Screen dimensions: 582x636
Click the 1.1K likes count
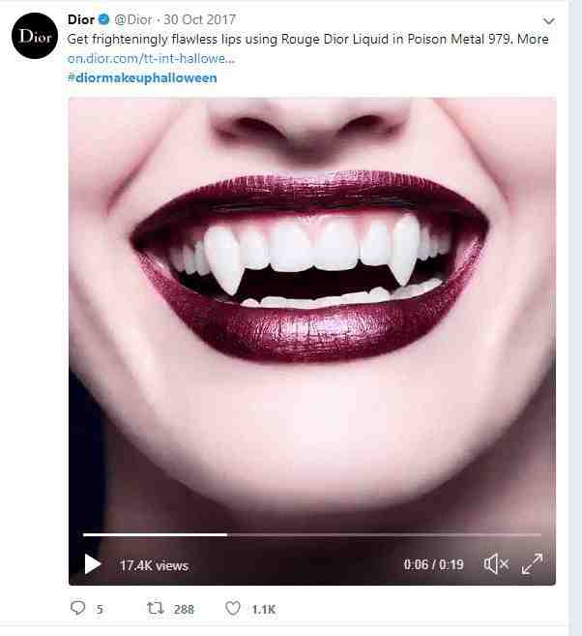(264, 609)
